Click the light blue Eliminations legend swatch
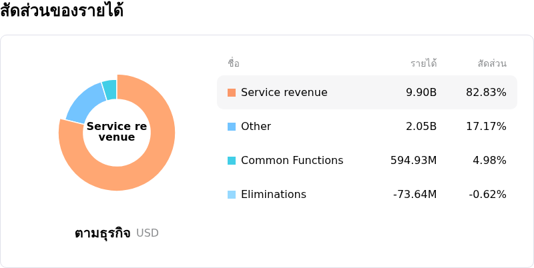The height and width of the screenshot is (268, 534). click(232, 195)
